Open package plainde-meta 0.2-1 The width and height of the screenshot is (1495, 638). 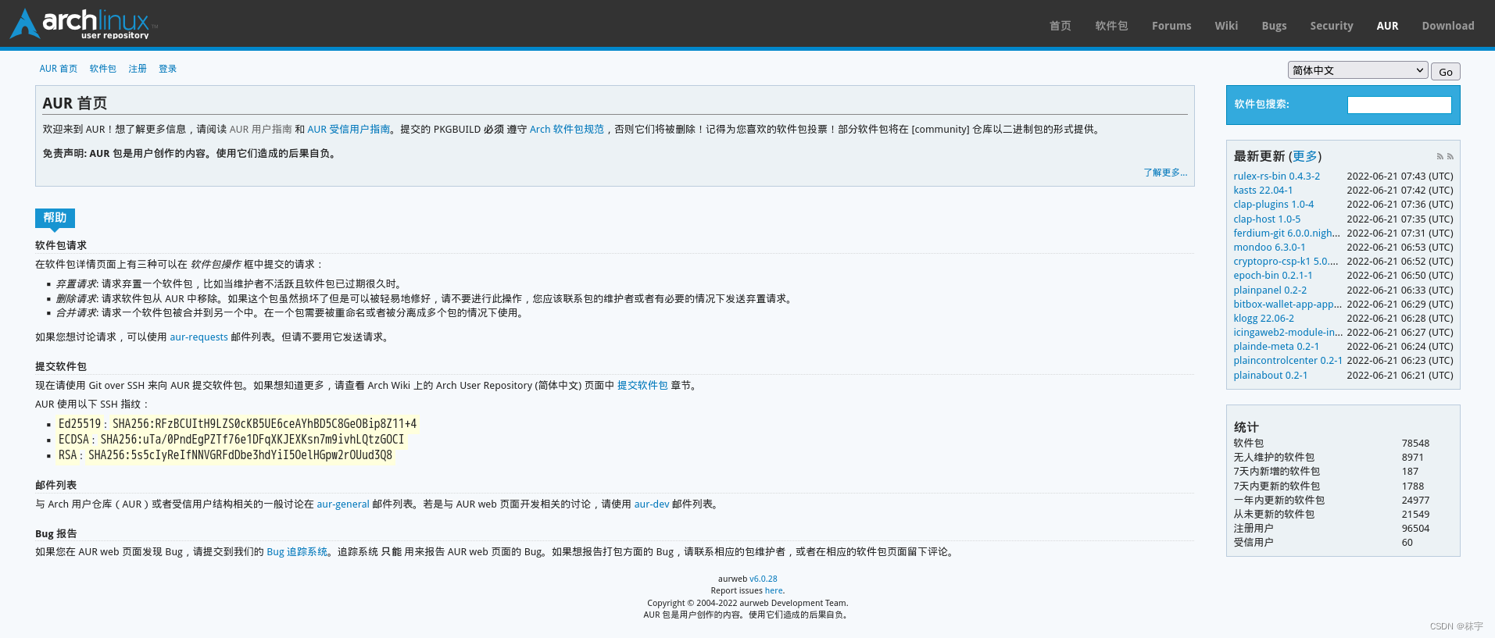(x=1276, y=347)
